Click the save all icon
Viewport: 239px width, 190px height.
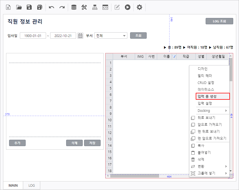[x=40, y=7]
